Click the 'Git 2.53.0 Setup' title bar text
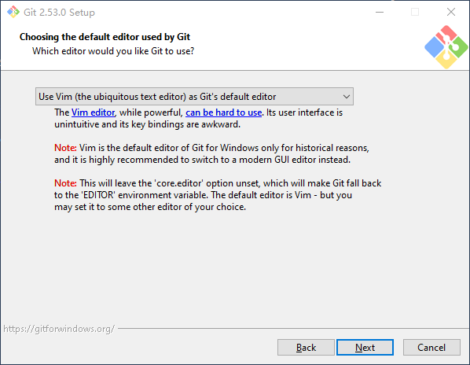 tap(59, 13)
